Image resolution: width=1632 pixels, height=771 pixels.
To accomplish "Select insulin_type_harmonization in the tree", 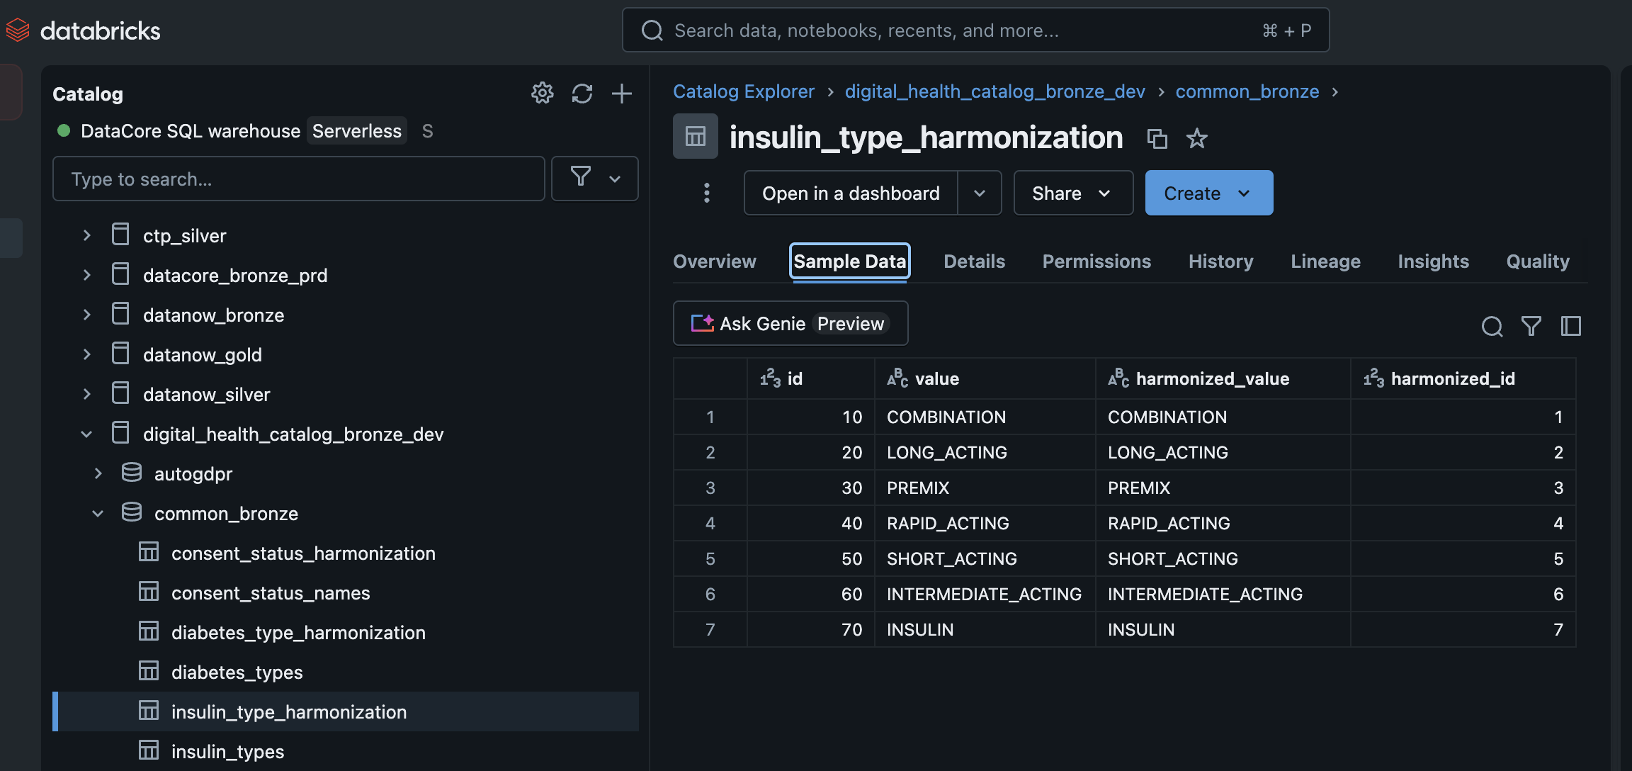I will (346, 711).
